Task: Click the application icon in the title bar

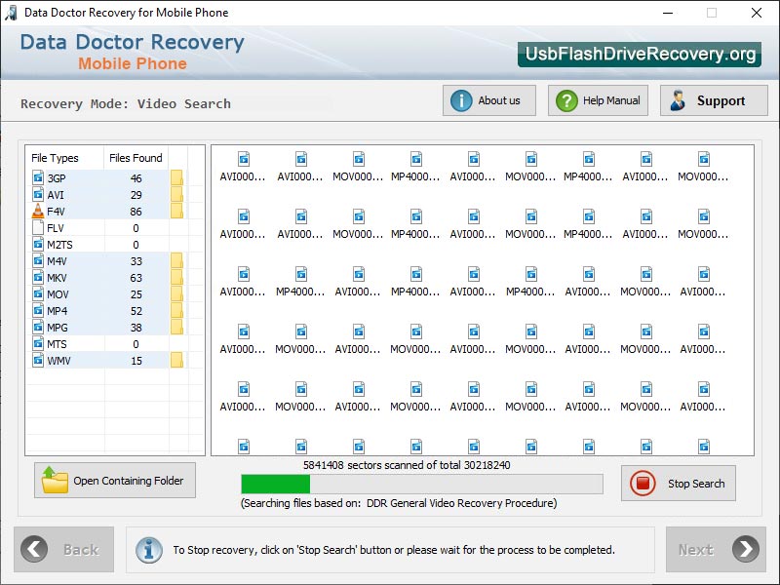Action: (x=10, y=13)
